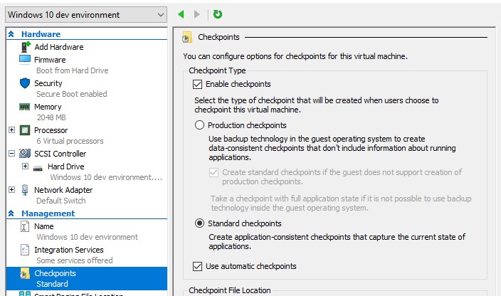Click the 'Standard' subtext under Checkpoints
501x296 pixels.
(52, 284)
